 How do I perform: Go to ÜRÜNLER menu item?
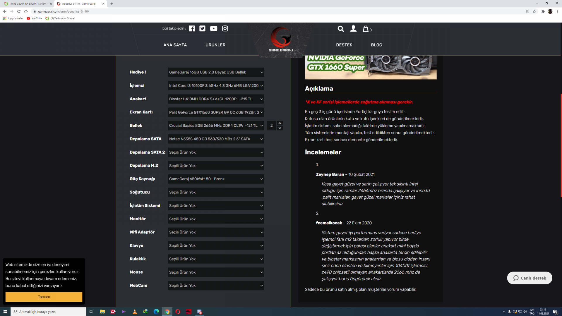[x=215, y=45]
